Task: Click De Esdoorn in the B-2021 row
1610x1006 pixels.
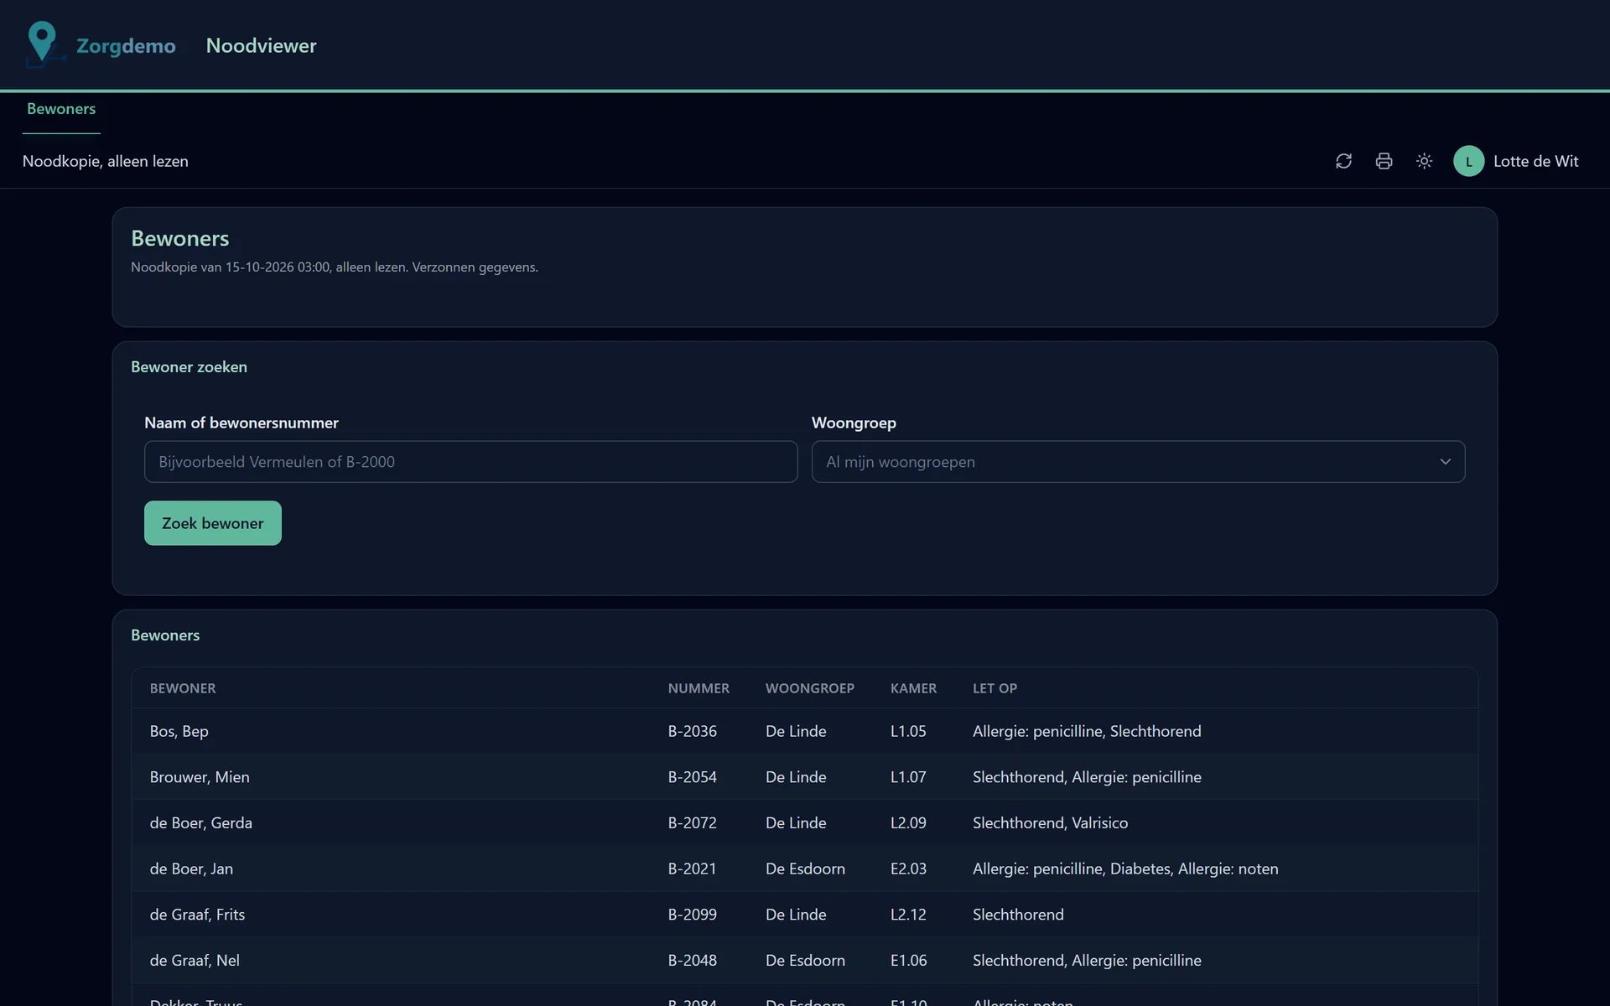Action: pos(805,869)
